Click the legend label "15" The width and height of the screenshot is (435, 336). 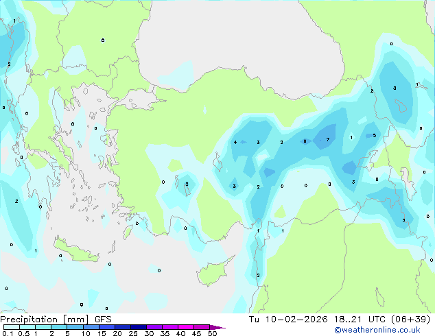102,333
